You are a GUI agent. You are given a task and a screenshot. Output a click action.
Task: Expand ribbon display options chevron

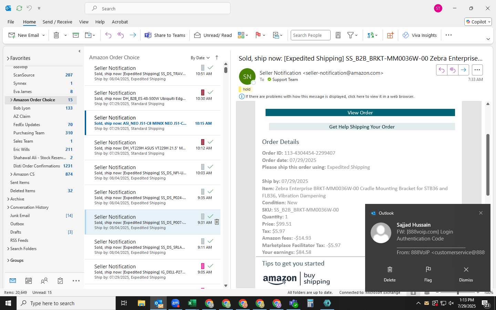click(488, 39)
